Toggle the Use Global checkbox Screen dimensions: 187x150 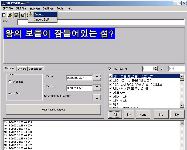tap(110, 69)
